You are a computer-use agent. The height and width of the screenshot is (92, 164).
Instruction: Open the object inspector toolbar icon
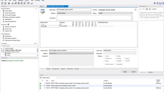9,3
